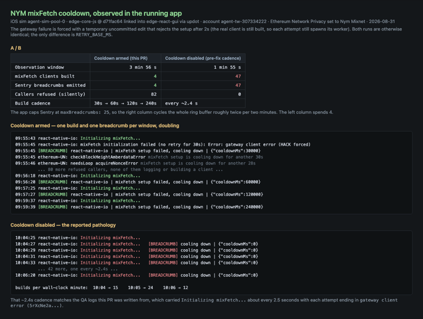This screenshot has width=423, height=319.
Task: Click the 10:04:31 log line
Action: 136,256
